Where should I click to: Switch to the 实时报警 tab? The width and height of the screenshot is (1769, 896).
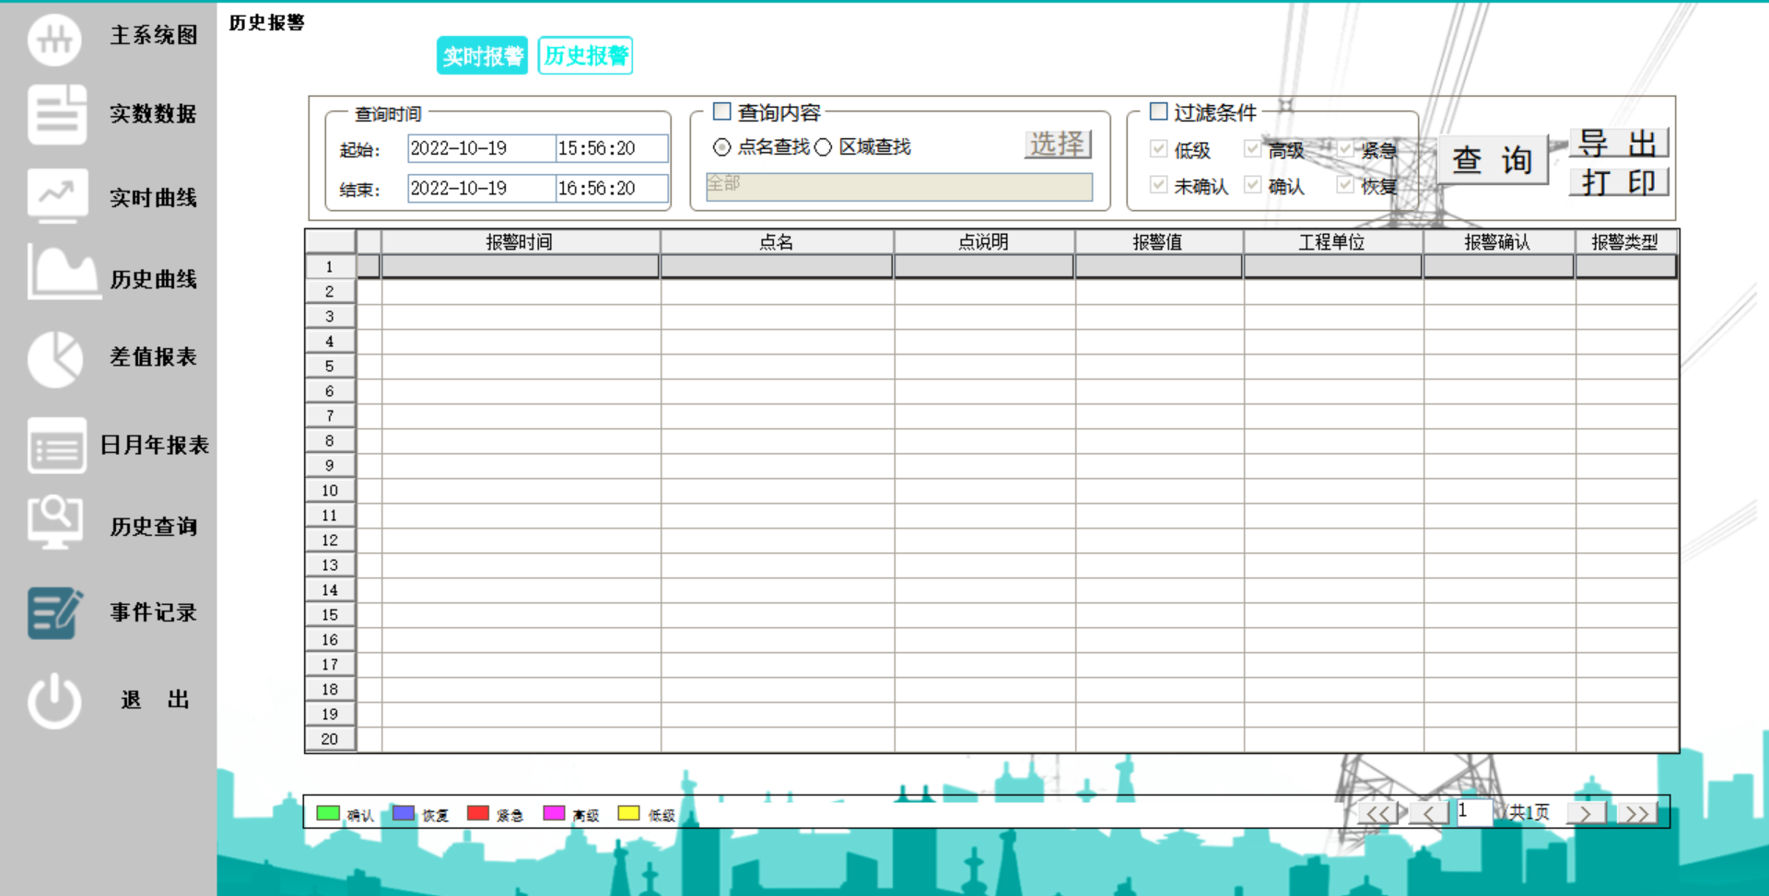click(481, 55)
